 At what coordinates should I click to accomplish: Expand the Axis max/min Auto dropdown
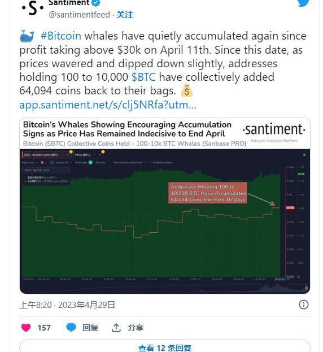tap(129, 162)
